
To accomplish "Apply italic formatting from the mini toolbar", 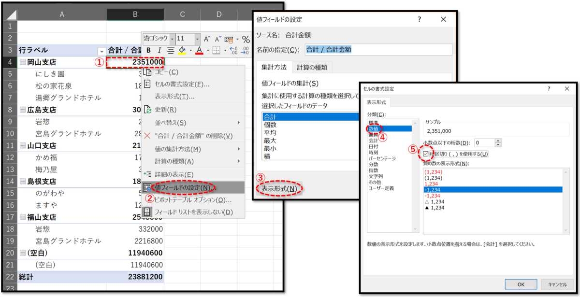I will click(x=159, y=50).
